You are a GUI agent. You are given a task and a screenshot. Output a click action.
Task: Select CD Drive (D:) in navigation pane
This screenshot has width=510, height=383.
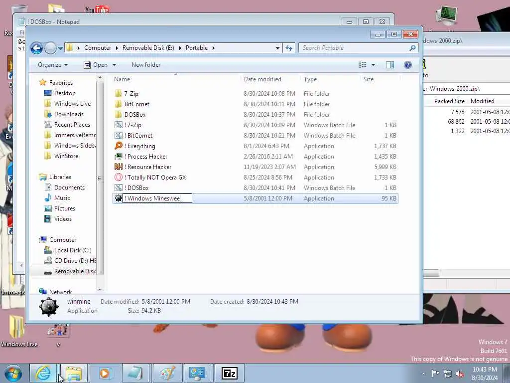click(70, 260)
